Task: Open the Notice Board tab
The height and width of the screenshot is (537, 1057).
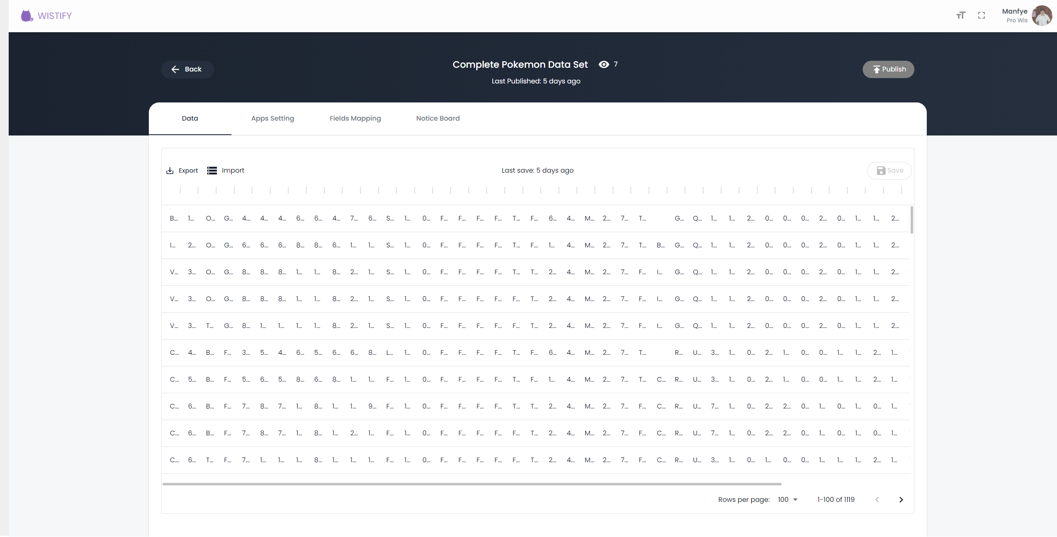Action: click(438, 119)
